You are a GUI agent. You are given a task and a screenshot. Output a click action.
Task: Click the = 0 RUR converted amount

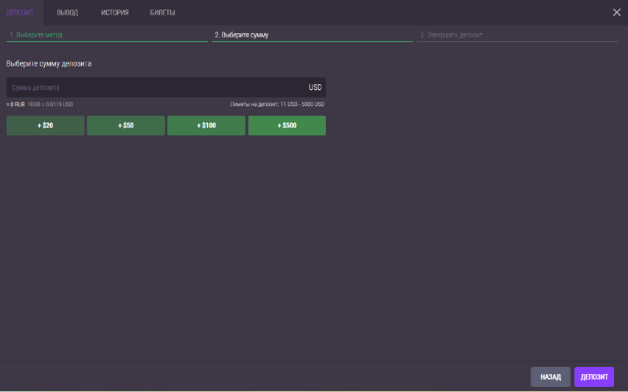[x=15, y=105]
